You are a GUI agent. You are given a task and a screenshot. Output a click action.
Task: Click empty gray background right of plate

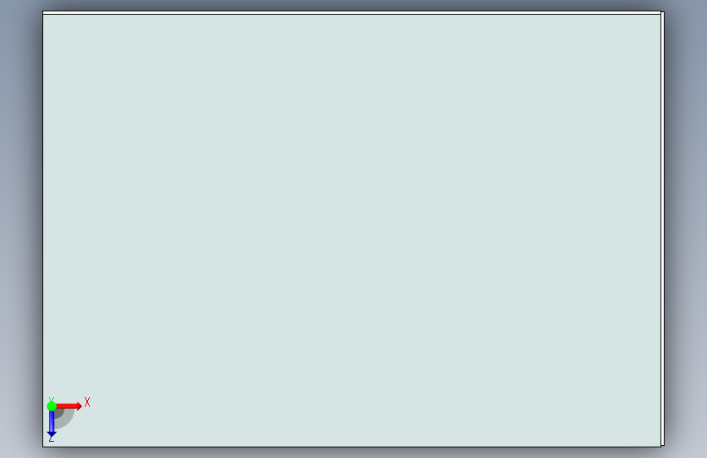pos(687,229)
